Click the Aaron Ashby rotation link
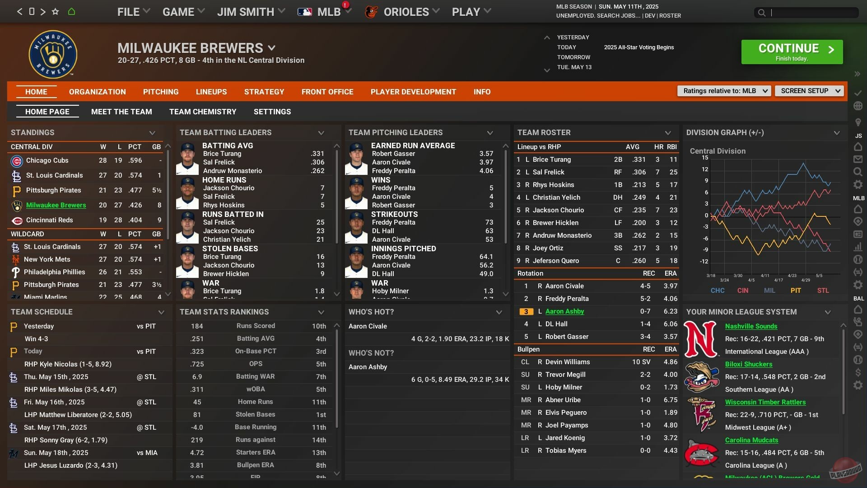867x488 pixels. tap(564, 311)
